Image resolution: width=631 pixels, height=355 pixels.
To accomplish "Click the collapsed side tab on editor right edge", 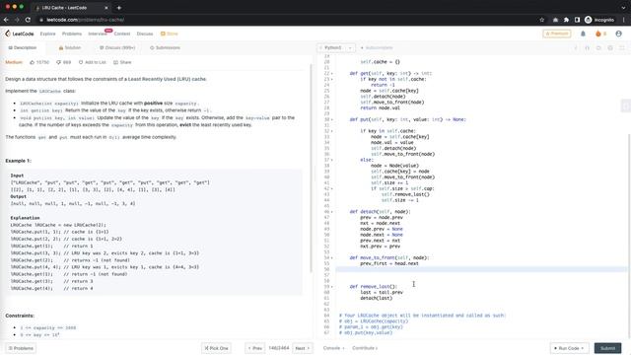I will [x=626, y=106].
